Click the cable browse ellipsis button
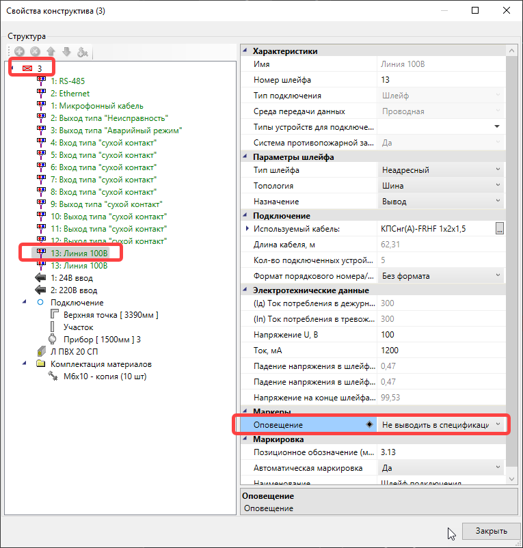This screenshot has height=548, width=523. [x=500, y=229]
